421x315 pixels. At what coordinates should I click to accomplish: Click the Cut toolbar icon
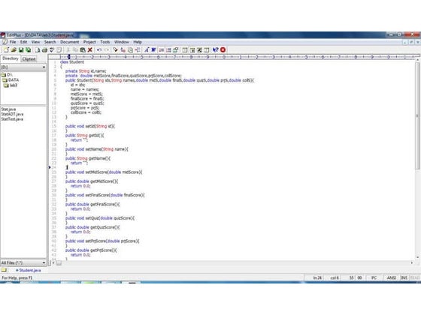[x=68, y=49]
